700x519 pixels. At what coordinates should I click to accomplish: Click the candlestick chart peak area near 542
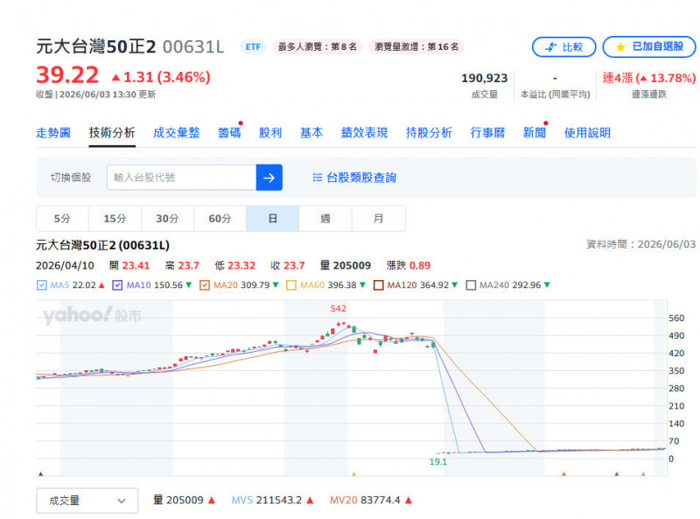pyautogui.click(x=341, y=325)
